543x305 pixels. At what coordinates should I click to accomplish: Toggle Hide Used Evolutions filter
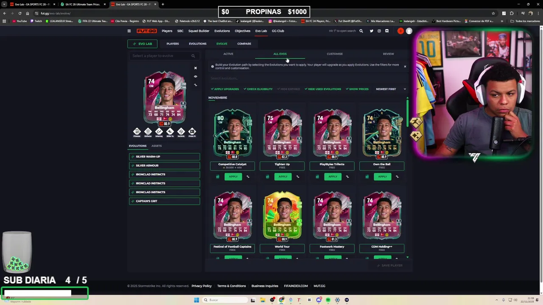[x=323, y=89]
